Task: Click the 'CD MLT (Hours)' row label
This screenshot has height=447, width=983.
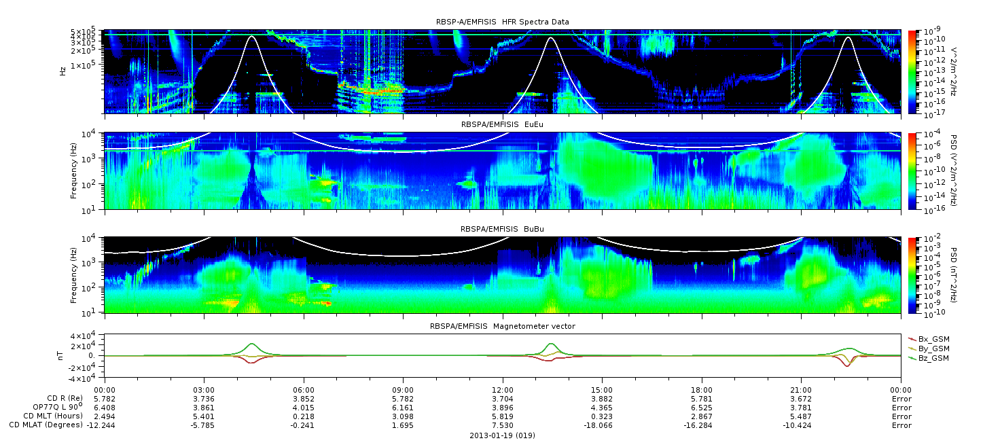Action: click(53, 416)
